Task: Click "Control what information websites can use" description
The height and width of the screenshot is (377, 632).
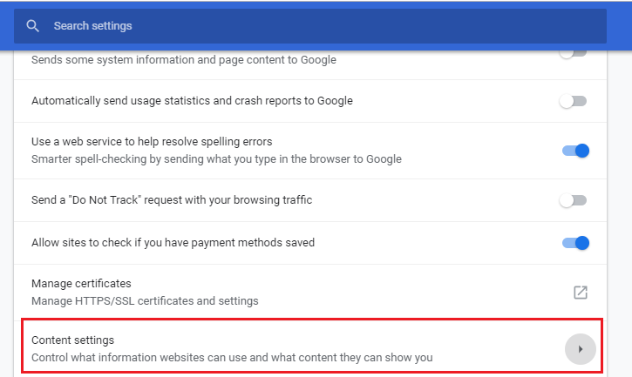Action: click(x=232, y=357)
